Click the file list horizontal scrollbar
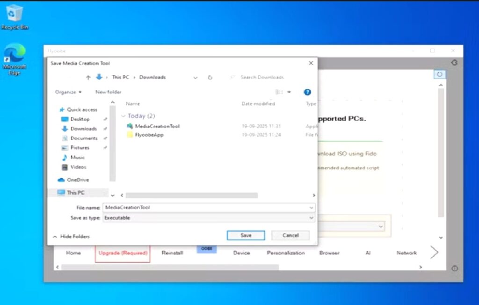This screenshot has height=305, width=479. (191, 195)
